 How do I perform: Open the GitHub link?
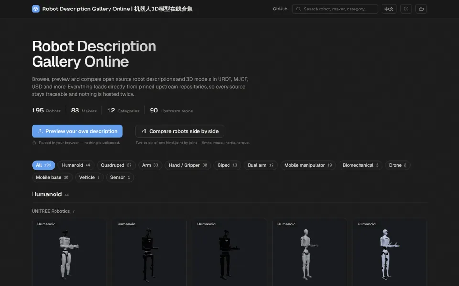point(280,9)
